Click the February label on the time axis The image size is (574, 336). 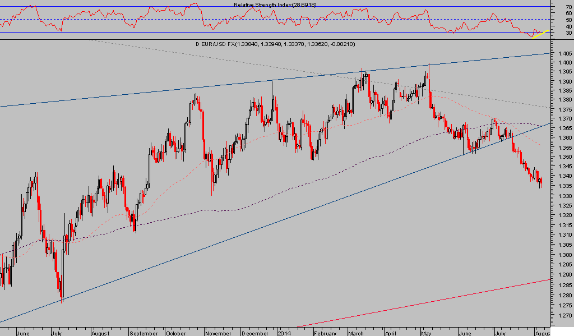point(325,332)
